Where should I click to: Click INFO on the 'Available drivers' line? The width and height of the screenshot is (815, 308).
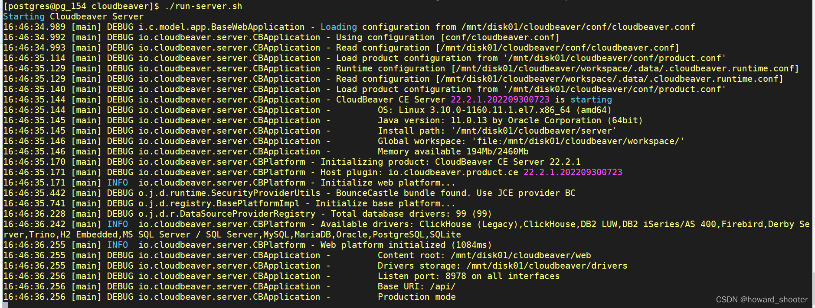(x=118, y=225)
